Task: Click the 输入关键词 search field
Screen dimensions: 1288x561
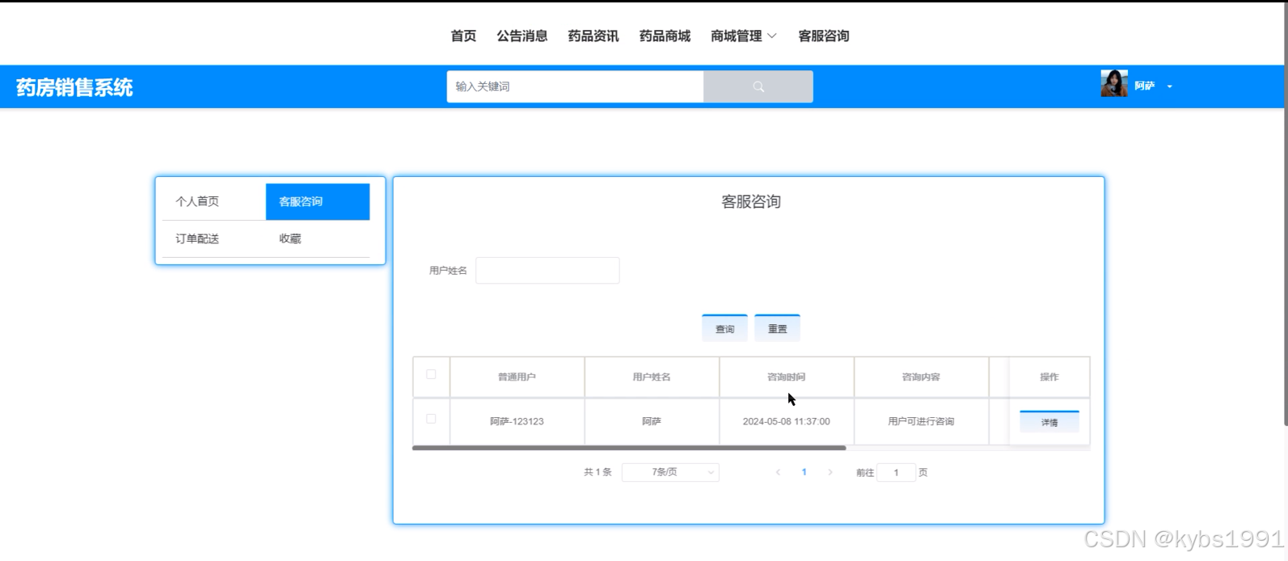Action: (575, 86)
